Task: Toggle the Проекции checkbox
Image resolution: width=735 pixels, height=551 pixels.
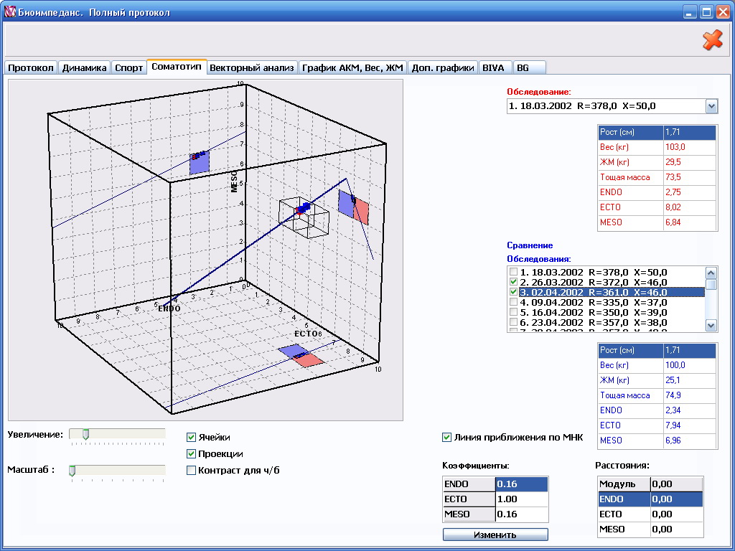Action: tap(191, 453)
